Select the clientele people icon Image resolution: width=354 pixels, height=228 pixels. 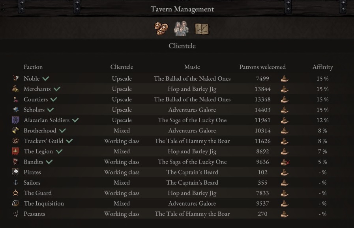(x=182, y=28)
